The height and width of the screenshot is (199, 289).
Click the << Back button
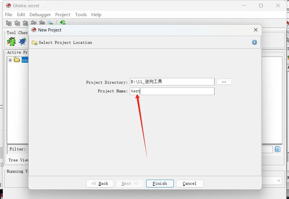click(x=100, y=183)
